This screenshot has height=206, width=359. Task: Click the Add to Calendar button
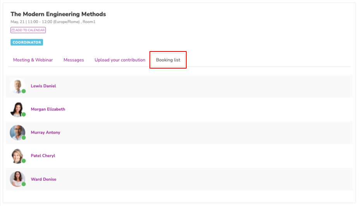click(28, 30)
